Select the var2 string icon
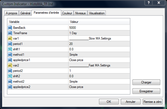 pyautogui.click(x=10, y=65)
